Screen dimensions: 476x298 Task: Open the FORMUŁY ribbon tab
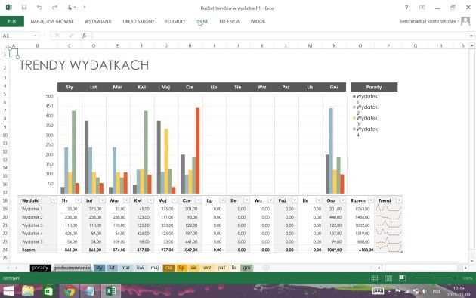175,21
